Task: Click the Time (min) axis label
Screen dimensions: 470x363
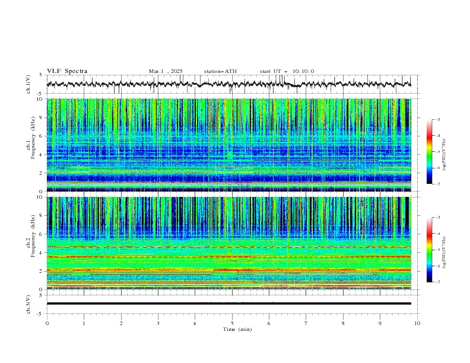Action: [237, 329]
